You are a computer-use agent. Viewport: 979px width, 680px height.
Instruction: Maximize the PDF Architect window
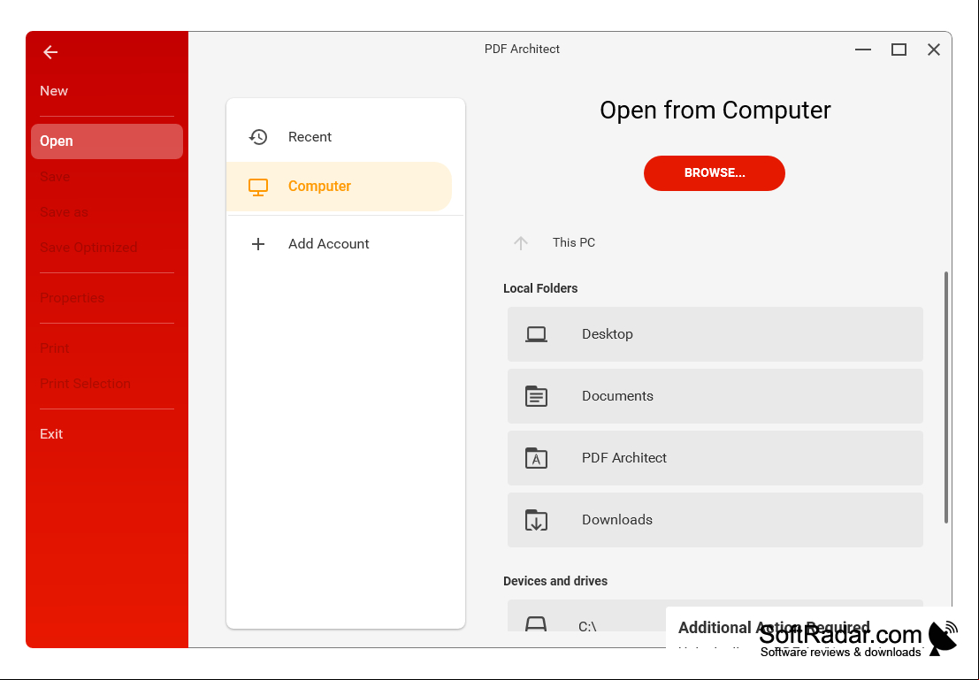click(899, 50)
